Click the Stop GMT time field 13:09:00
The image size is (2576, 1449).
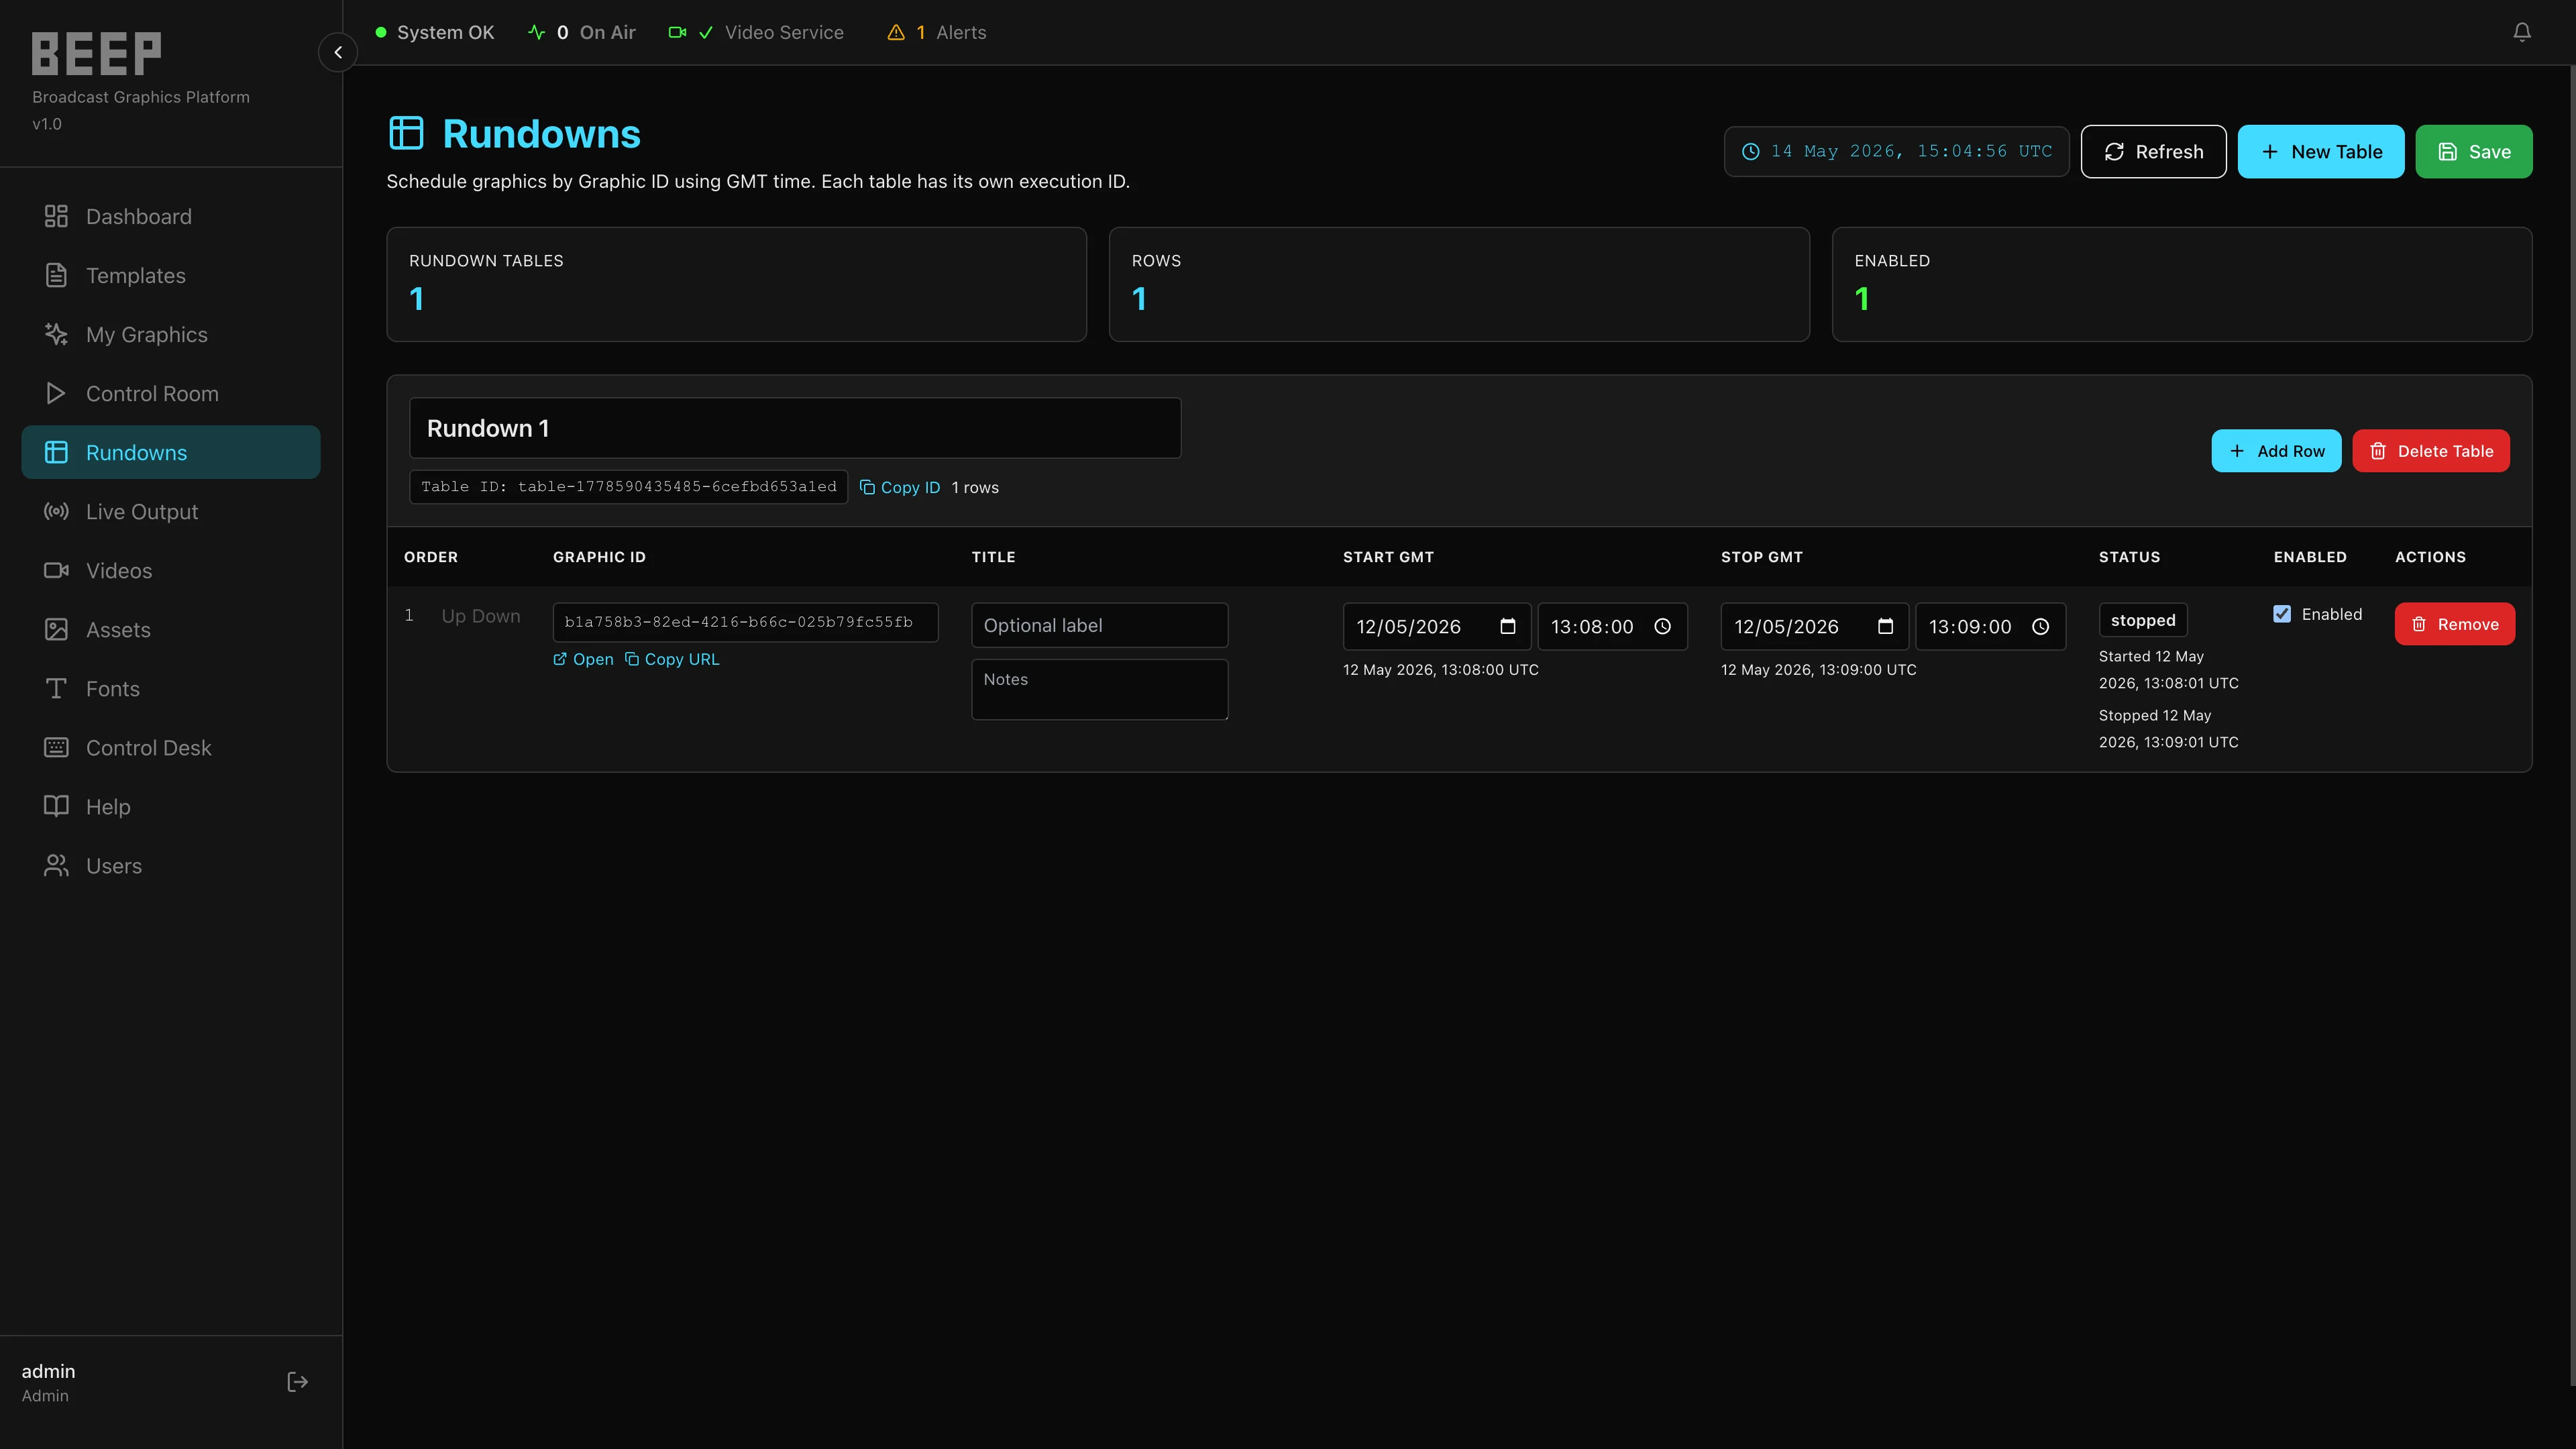coord(1991,626)
